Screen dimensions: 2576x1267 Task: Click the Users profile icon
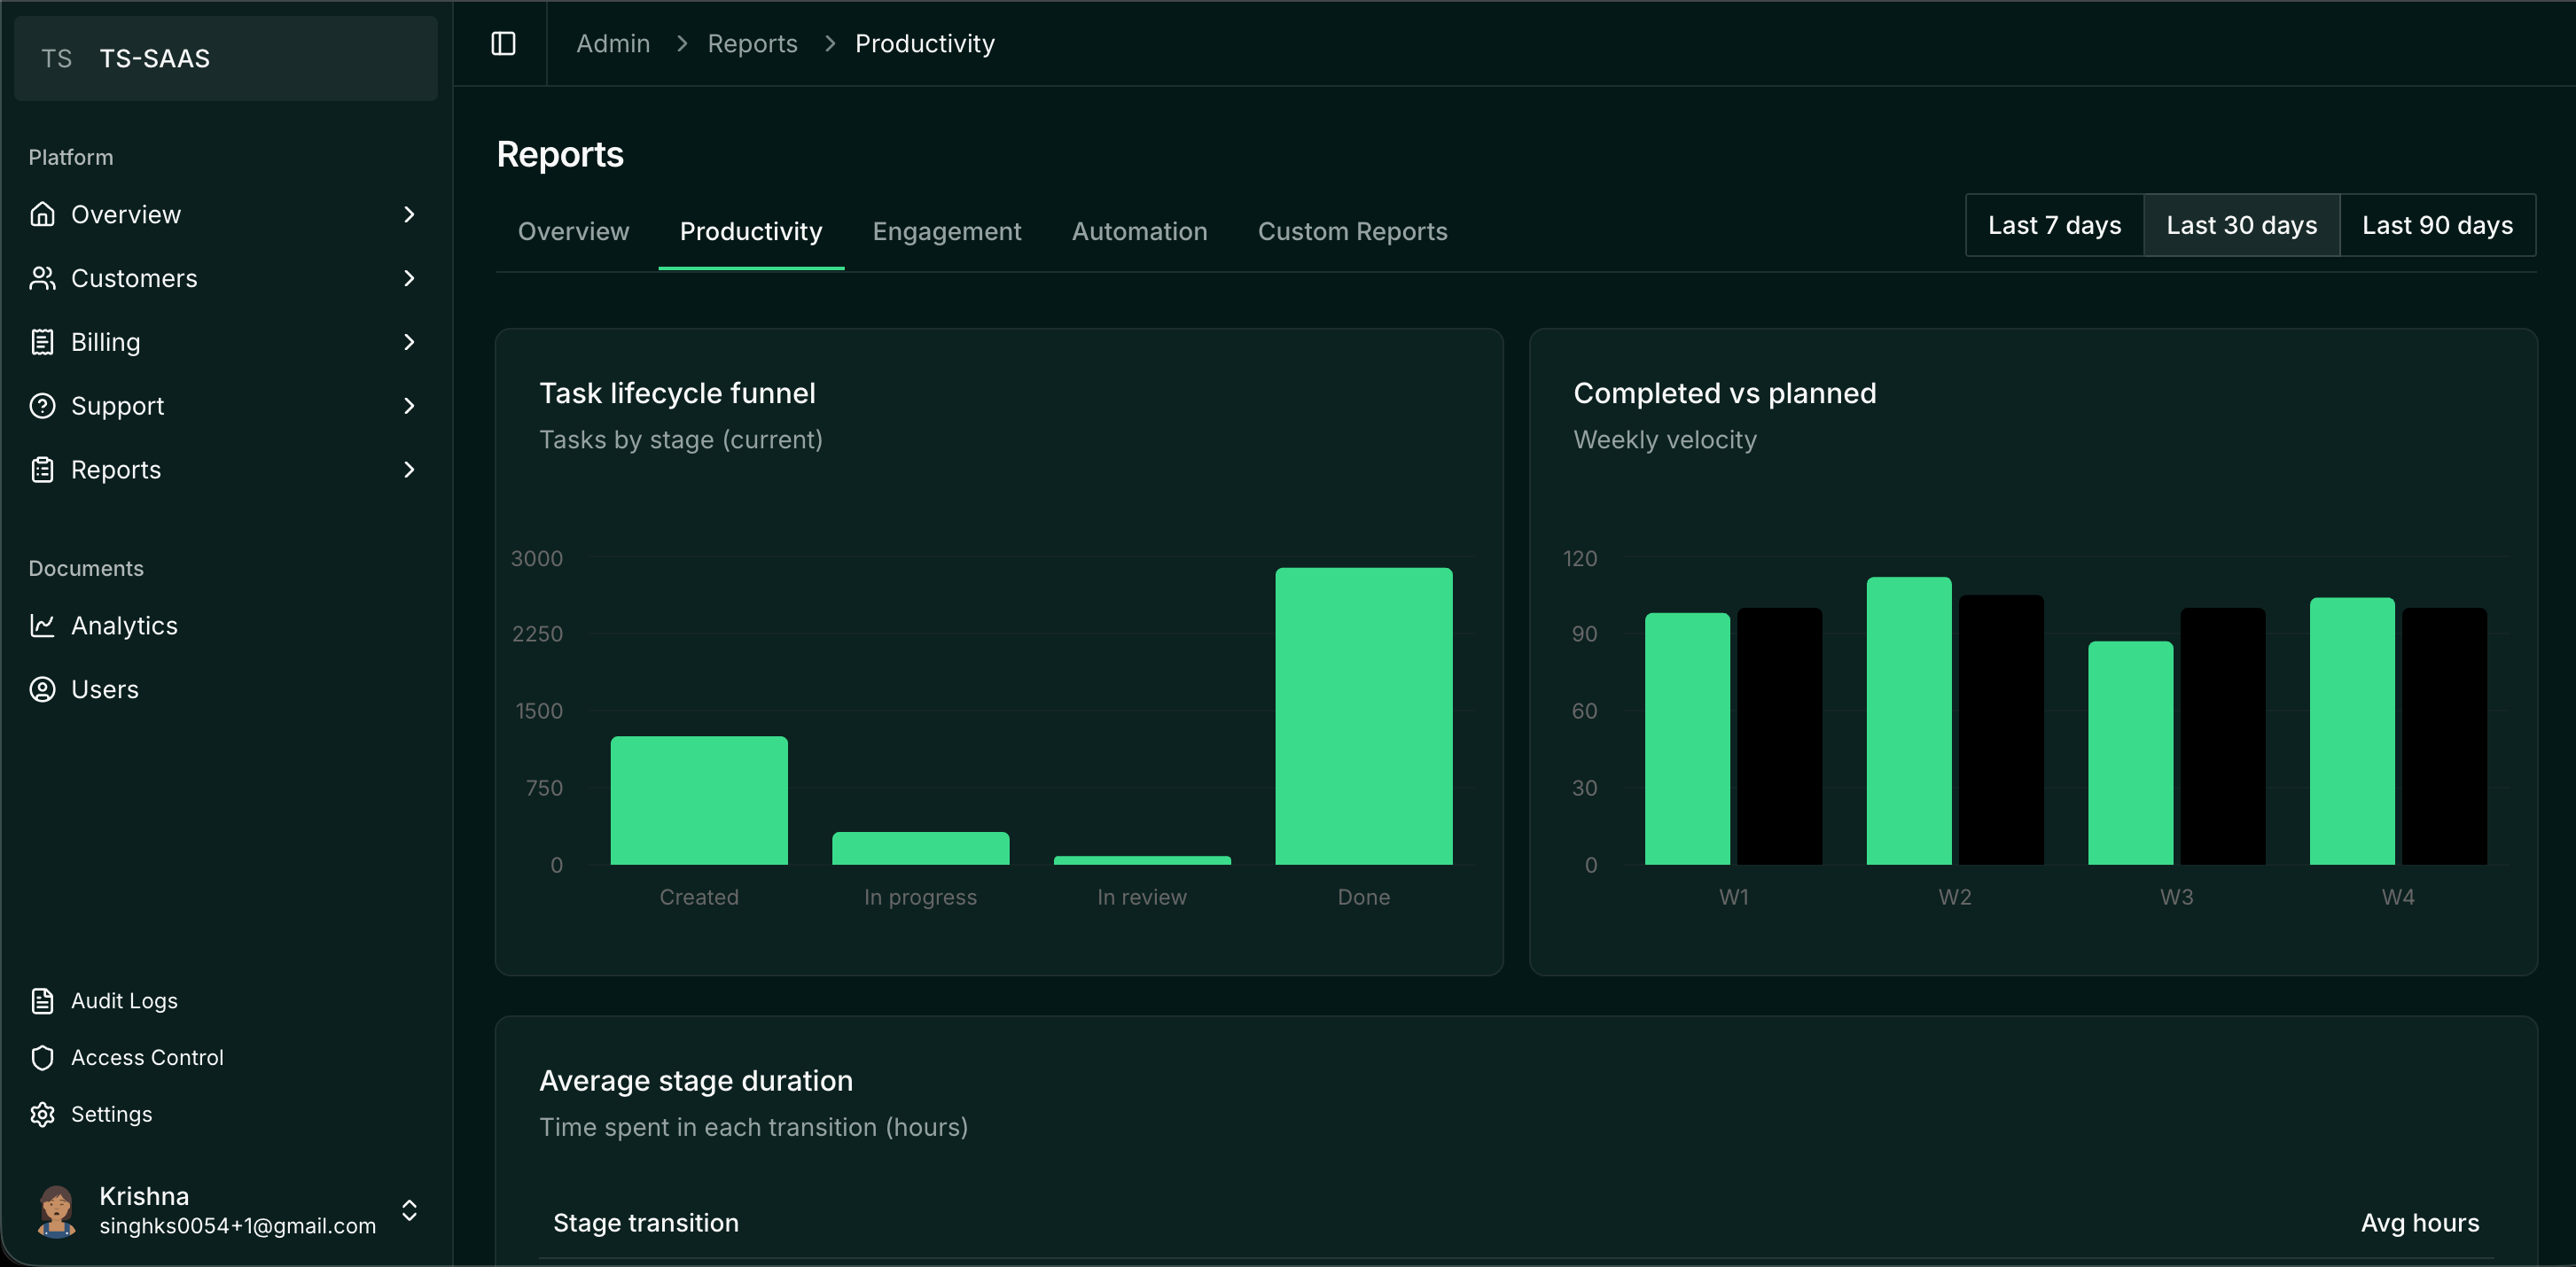pyautogui.click(x=42, y=689)
